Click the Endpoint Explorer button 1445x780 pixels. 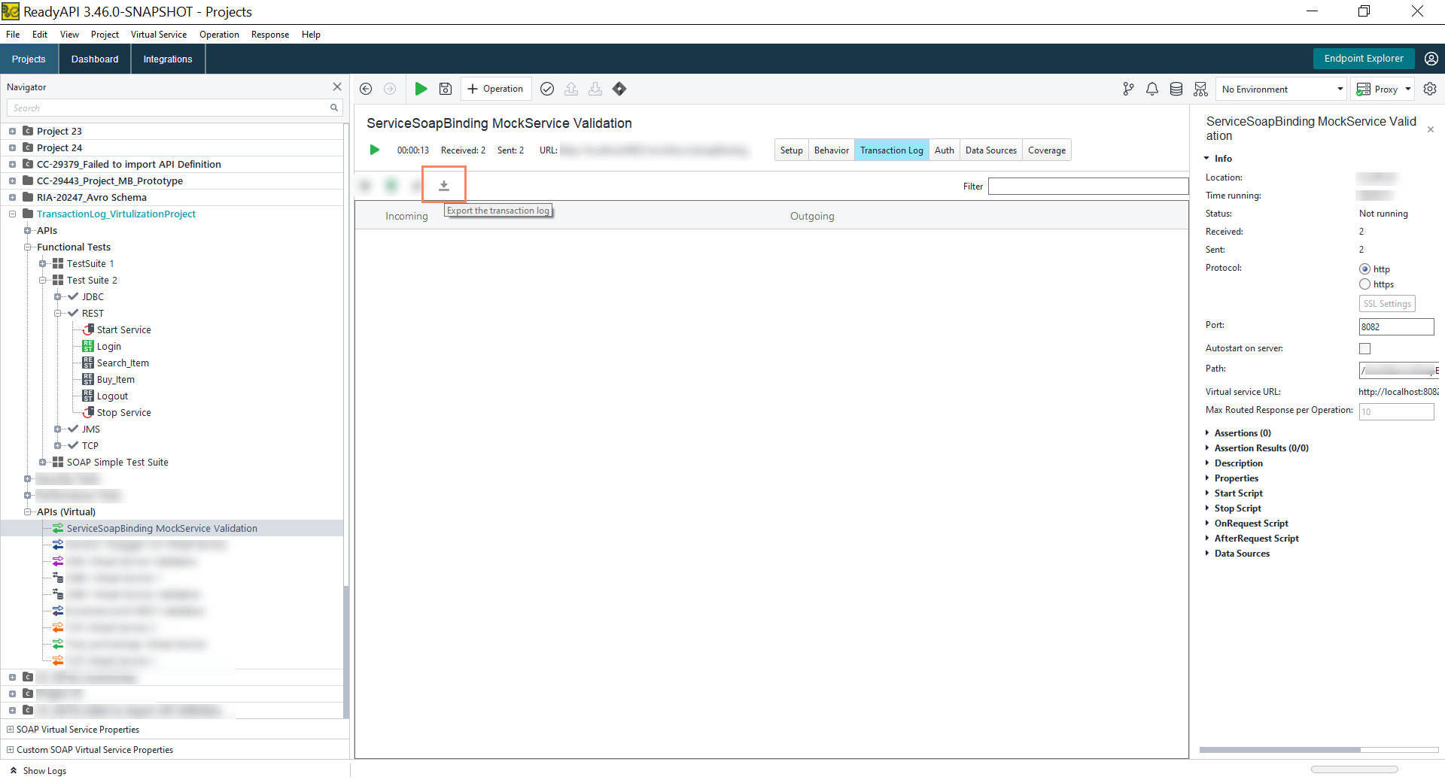pos(1363,59)
